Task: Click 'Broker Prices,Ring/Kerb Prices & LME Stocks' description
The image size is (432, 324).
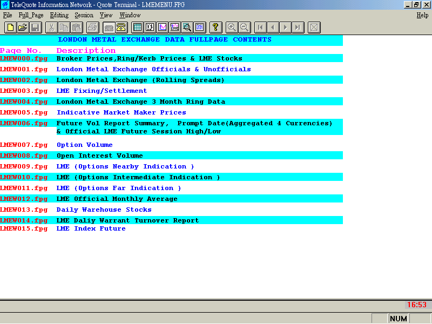Action: pyautogui.click(x=150, y=58)
